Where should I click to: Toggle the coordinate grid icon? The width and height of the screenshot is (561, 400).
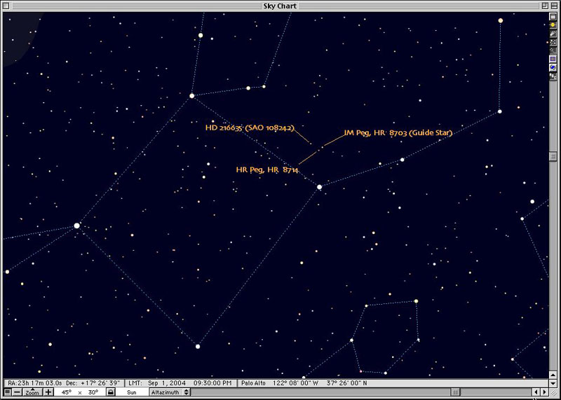click(x=553, y=59)
